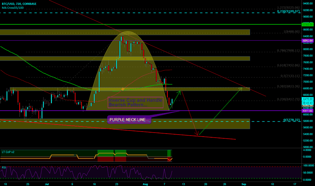This screenshot has width=315, height=186.
Task: Click the Sep label on the time axis
Action: coord(244,184)
